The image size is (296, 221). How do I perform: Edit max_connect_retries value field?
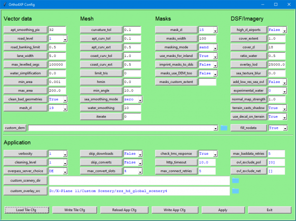tap(207, 171)
